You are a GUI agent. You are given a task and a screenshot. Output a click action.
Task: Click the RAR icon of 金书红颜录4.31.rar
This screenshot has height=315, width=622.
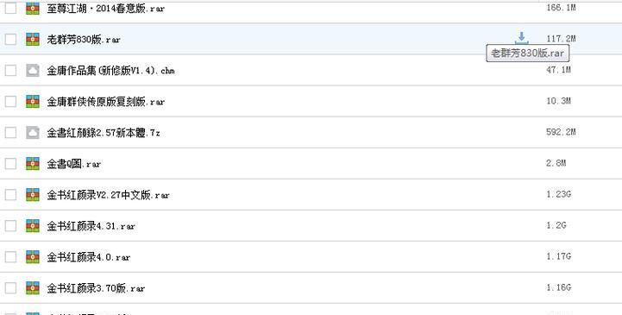(x=33, y=226)
